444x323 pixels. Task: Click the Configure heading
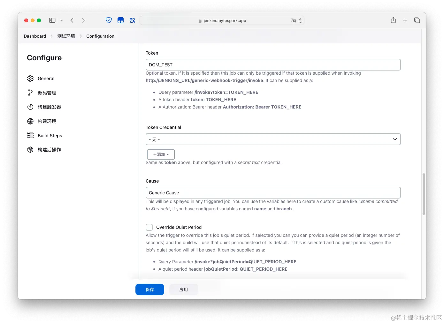pos(44,58)
